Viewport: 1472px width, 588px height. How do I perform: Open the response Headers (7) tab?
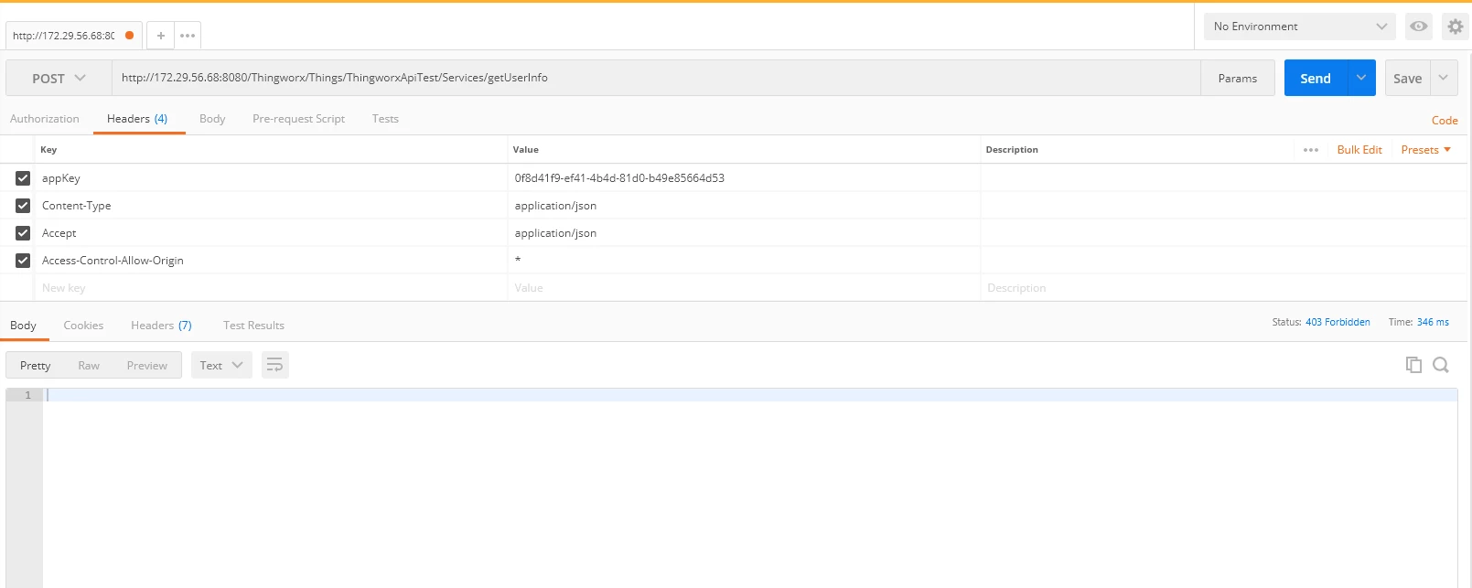(x=161, y=326)
